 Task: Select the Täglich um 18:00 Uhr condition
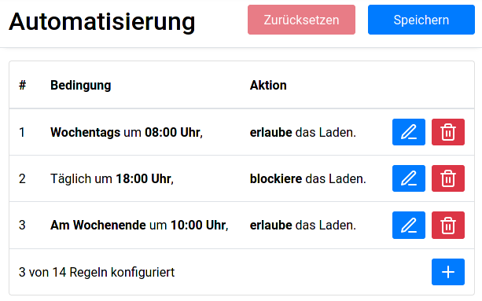pos(112,178)
